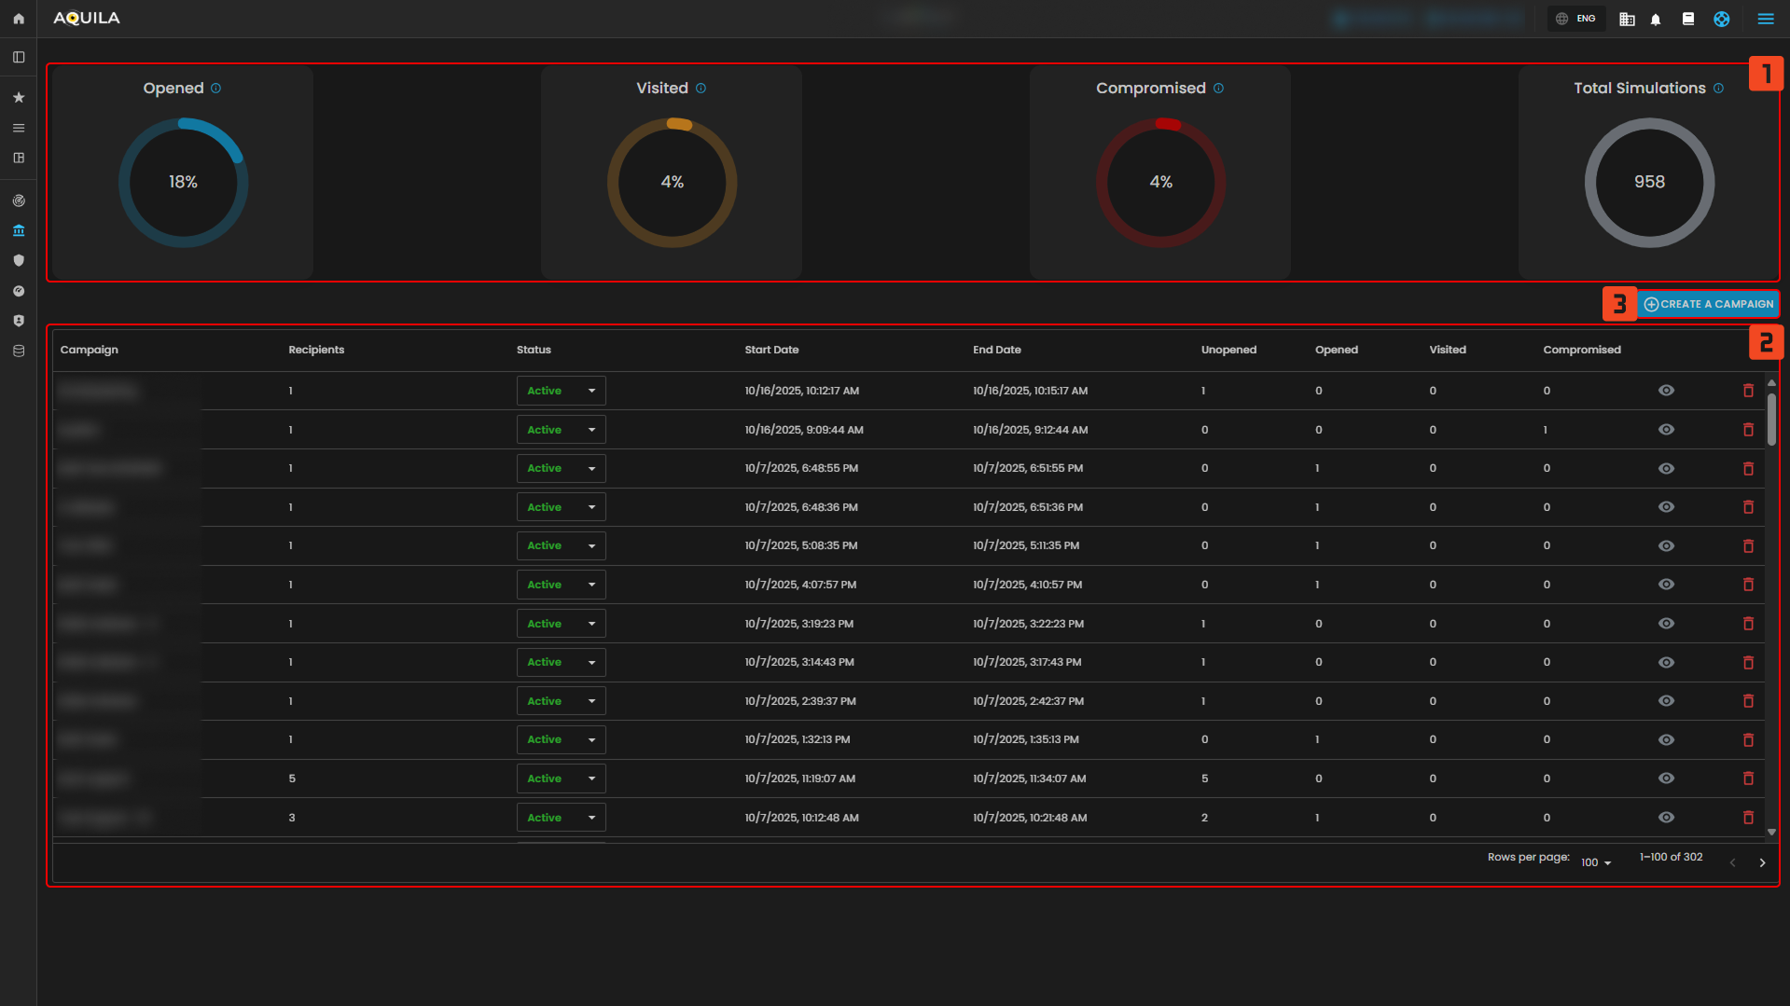Open the documentation book icon

pos(1687,19)
